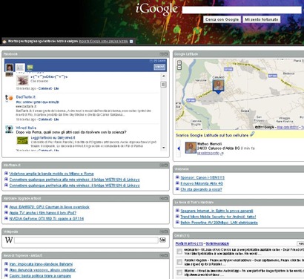Screen dimensions: 304x279
Task: Maximize the Hardware Upgrade gadget
Action: tap(166, 198)
